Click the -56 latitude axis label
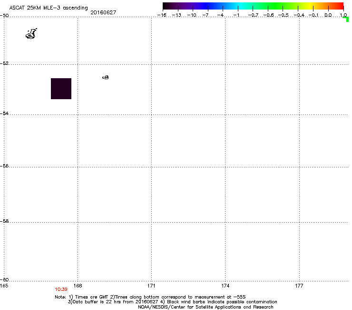The height and width of the screenshot is (310, 352). pyautogui.click(x=4, y=166)
